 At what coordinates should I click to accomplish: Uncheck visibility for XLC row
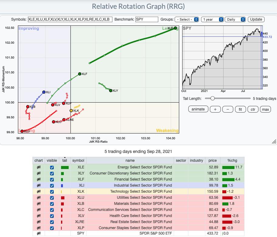point(52,210)
